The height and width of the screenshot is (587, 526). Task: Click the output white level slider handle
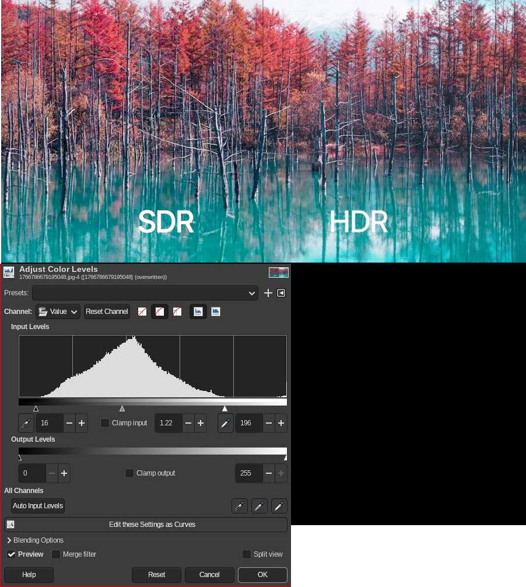(x=285, y=457)
